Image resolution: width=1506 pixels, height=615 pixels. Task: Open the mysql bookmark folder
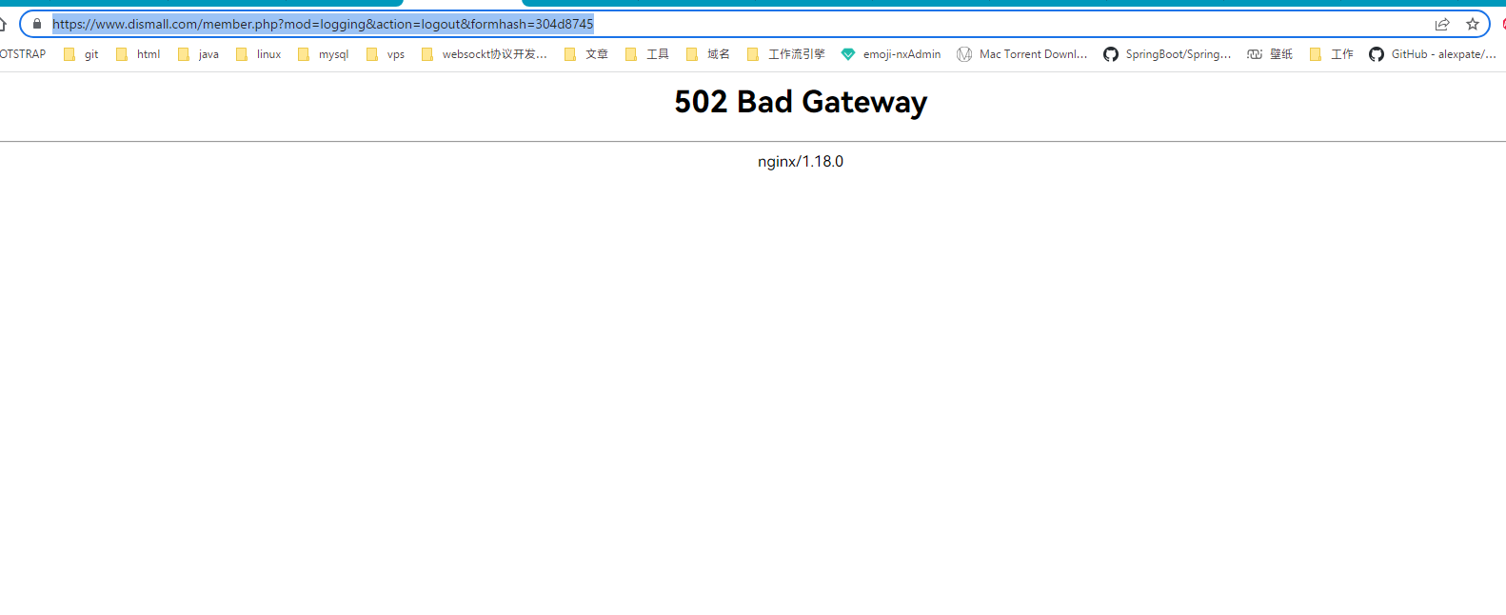coord(323,54)
